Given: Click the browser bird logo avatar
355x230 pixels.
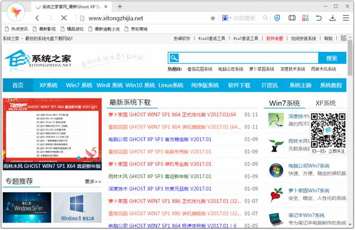Looking at the screenshot, I should pyautogui.click(x=16, y=12).
